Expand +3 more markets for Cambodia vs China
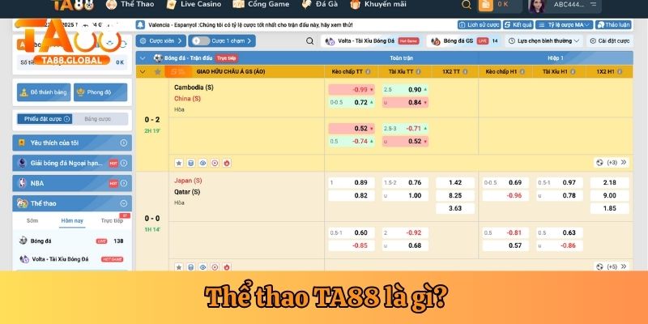 pos(612,163)
